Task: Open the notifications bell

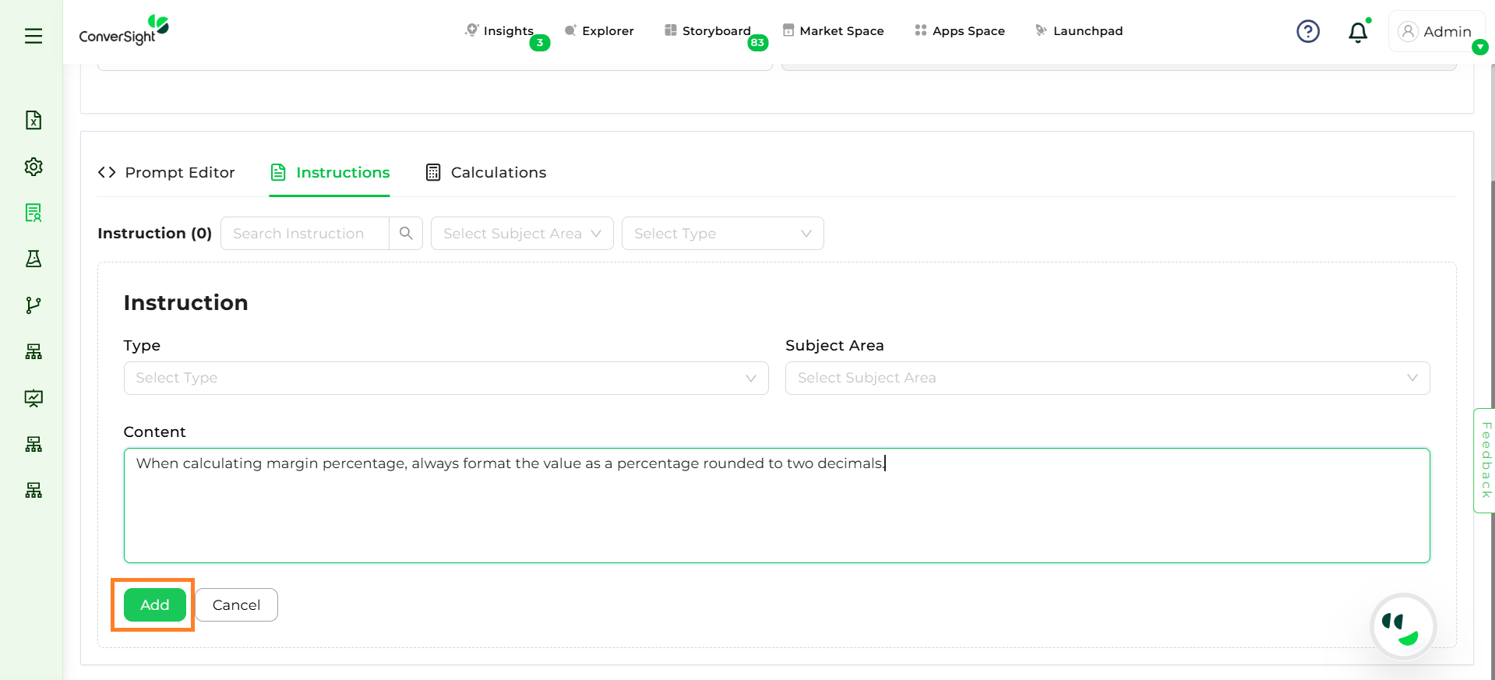Action: click(x=1357, y=32)
